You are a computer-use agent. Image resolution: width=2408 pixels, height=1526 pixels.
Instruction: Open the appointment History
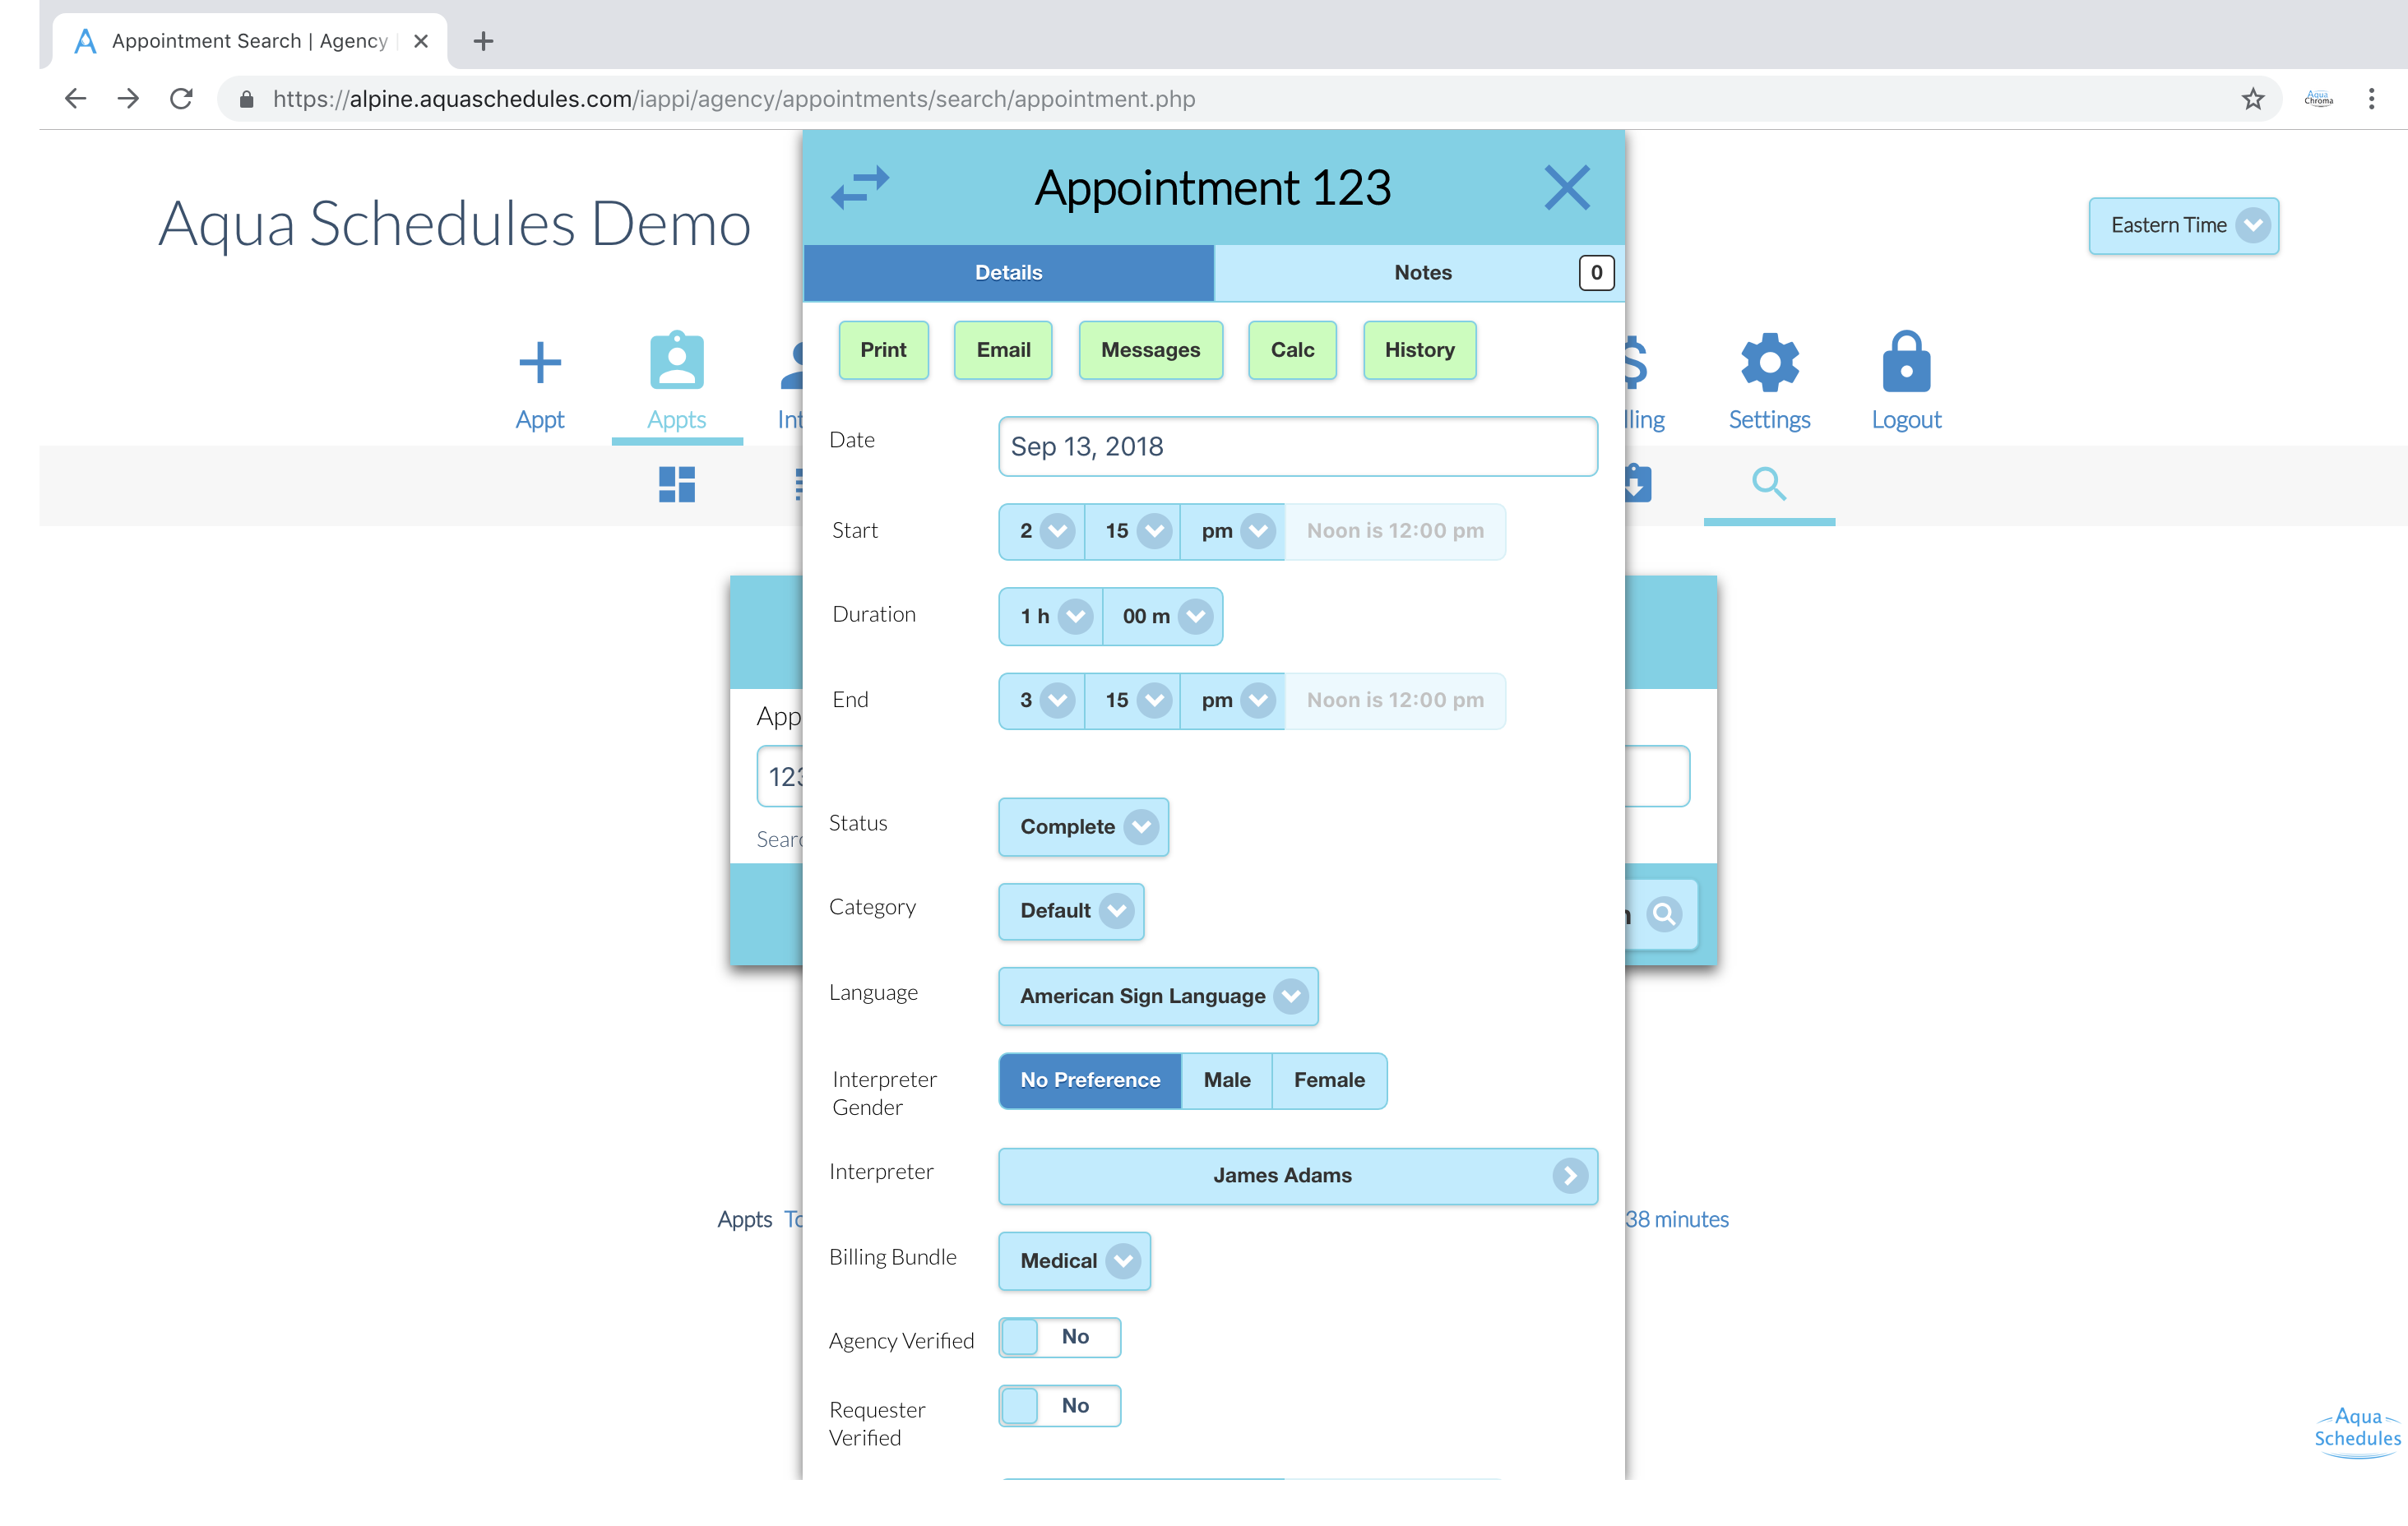click(x=1419, y=350)
